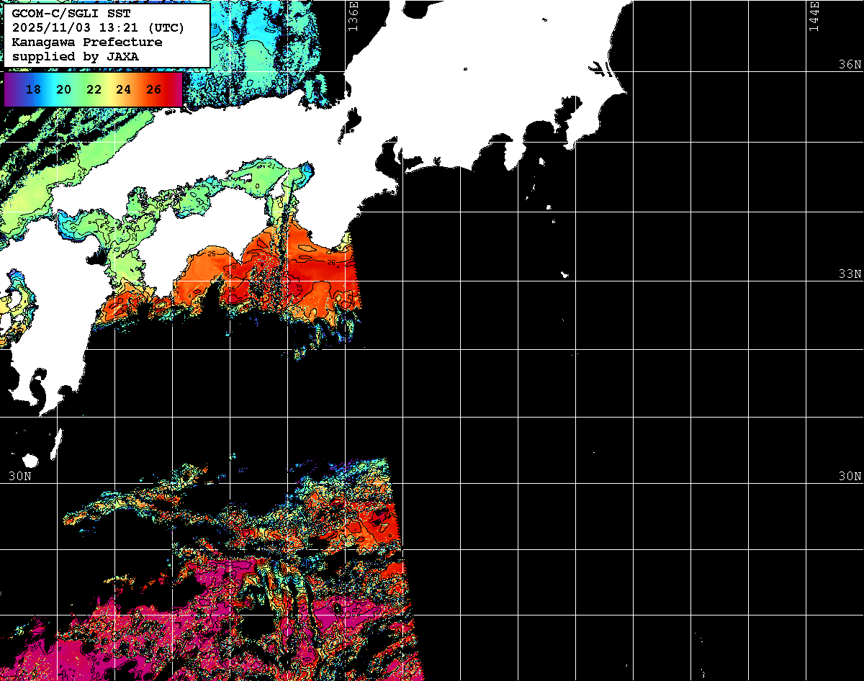The width and height of the screenshot is (864, 681).
Task: Click the 30N label on the right edge
Action: click(x=850, y=477)
